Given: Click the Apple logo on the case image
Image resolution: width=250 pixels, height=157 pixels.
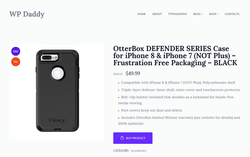Looking at the screenshot, I should pyautogui.click(x=57, y=73).
